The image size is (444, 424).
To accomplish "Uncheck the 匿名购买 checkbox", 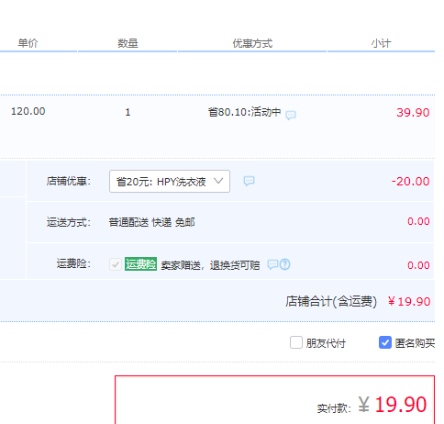I will click(385, 342).
